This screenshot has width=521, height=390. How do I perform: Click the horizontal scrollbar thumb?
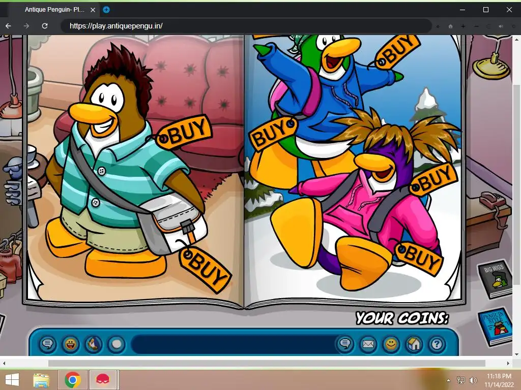tap(267, 363)
